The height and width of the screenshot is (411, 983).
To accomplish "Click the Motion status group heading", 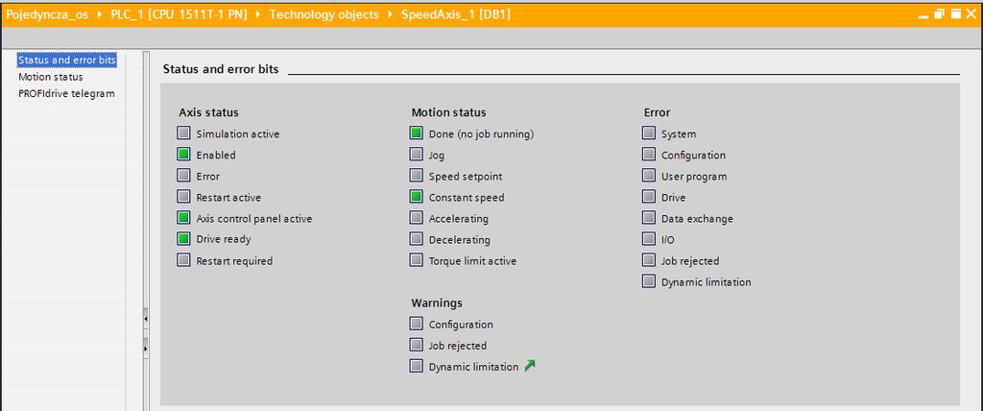I will pos(449,113).
